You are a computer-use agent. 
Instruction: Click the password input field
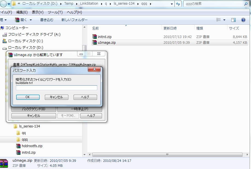click(57, 88)
